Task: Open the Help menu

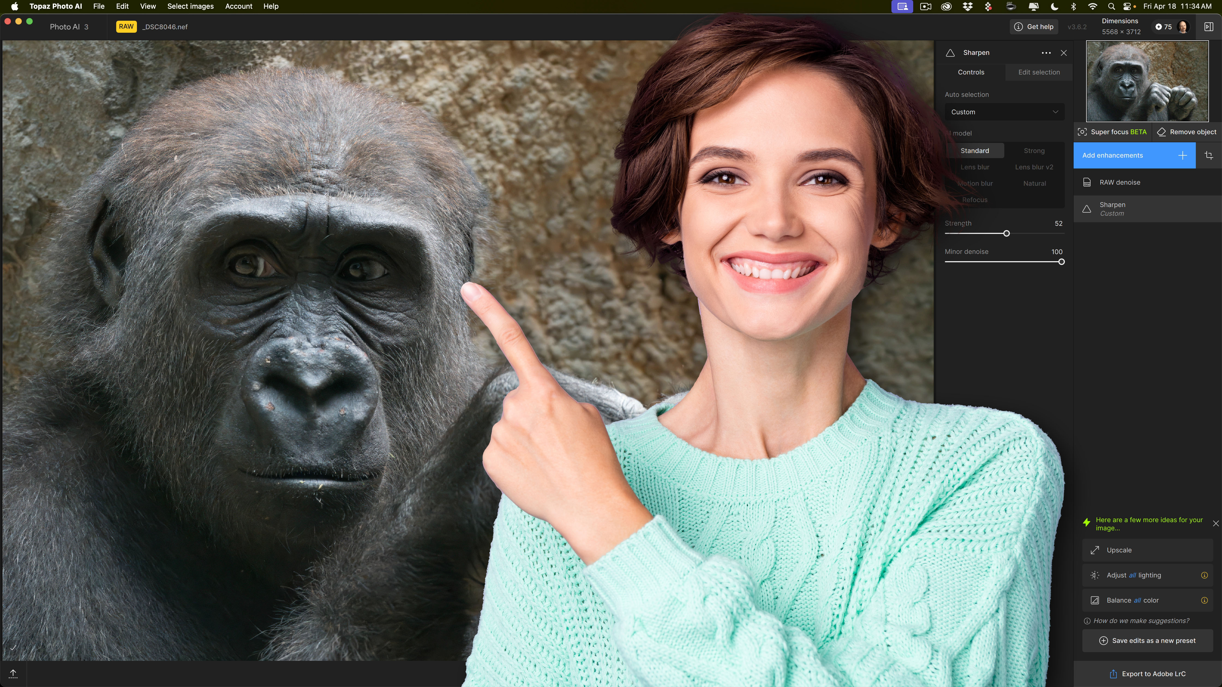Action: click(x=271, y=6)
